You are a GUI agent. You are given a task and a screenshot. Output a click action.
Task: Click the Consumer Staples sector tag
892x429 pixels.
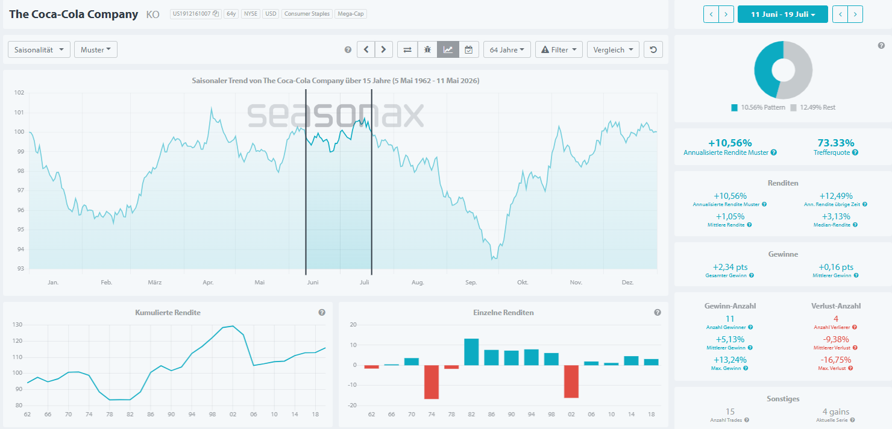[307, 14]
